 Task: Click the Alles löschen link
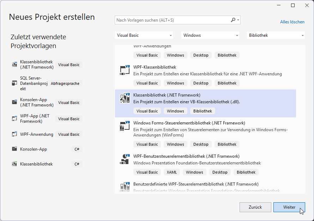(292, 22)
